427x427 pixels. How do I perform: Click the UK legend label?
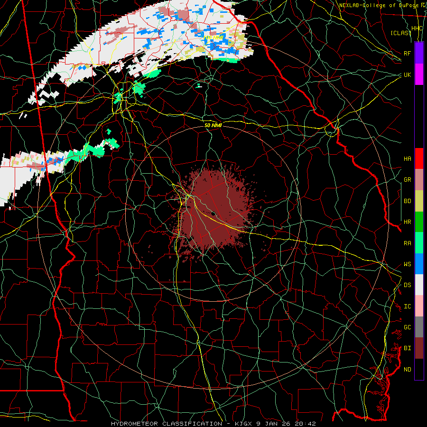coord(407,74)
